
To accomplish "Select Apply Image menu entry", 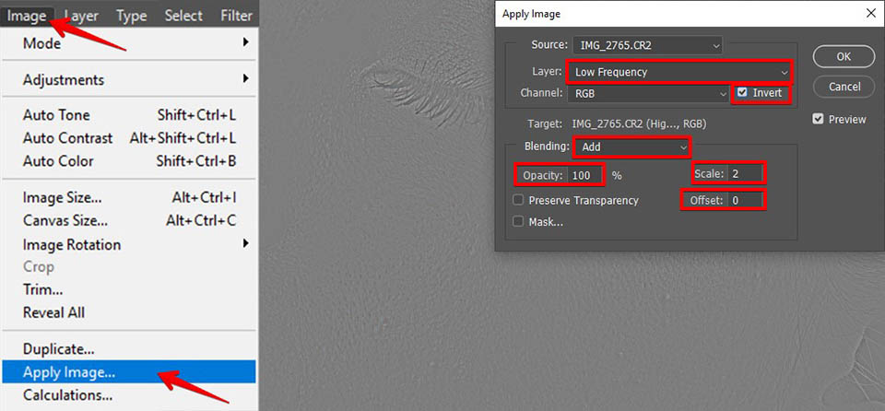I will pyautogui.click(x=69, y=372).
